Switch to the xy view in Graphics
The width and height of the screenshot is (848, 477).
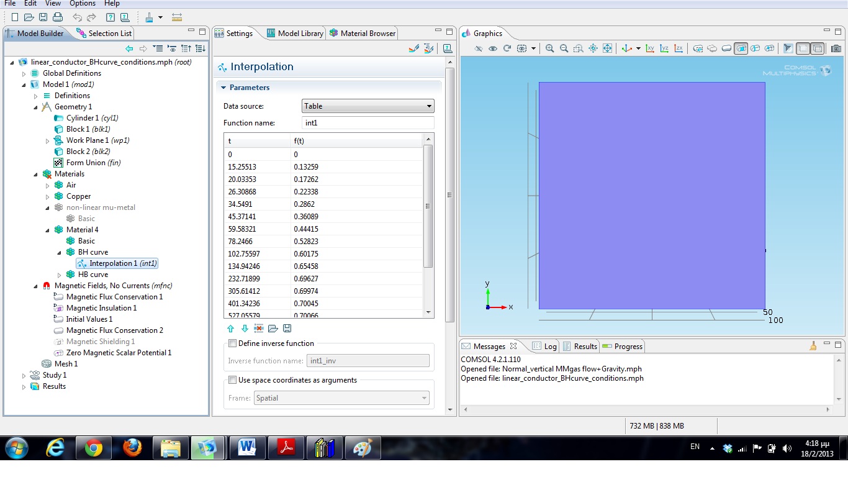[x=650, y=48]
